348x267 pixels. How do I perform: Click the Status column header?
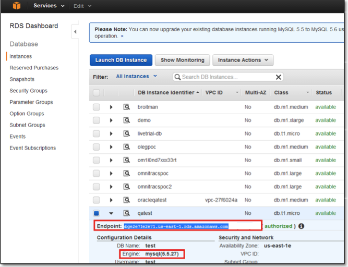tap(323, 92)
